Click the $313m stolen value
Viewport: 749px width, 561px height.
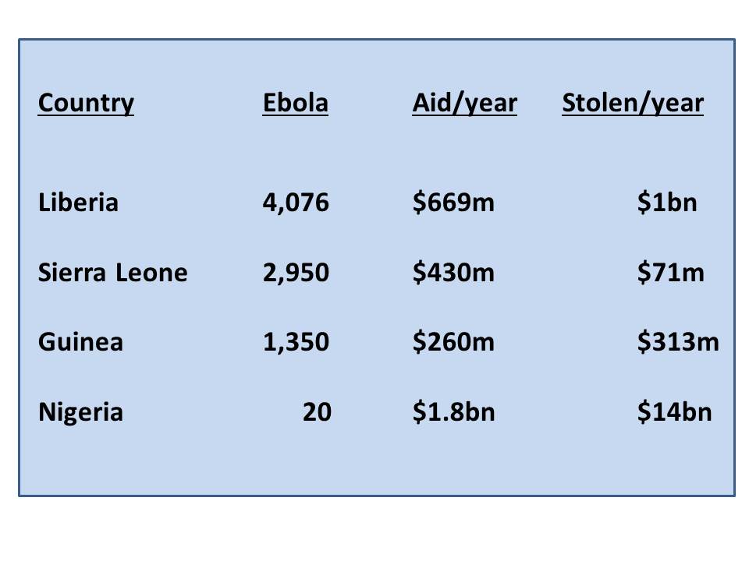pos(678,342)
